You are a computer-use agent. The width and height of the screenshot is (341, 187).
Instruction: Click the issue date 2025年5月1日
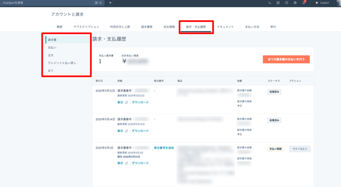coord(104,148)
